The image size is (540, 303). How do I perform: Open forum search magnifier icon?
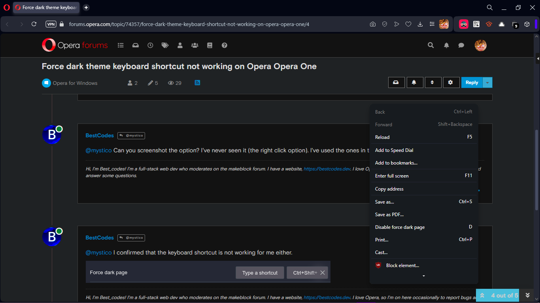431,45
